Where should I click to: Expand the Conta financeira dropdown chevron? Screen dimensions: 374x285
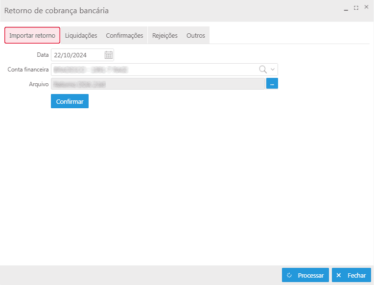(x=273, y=70)
